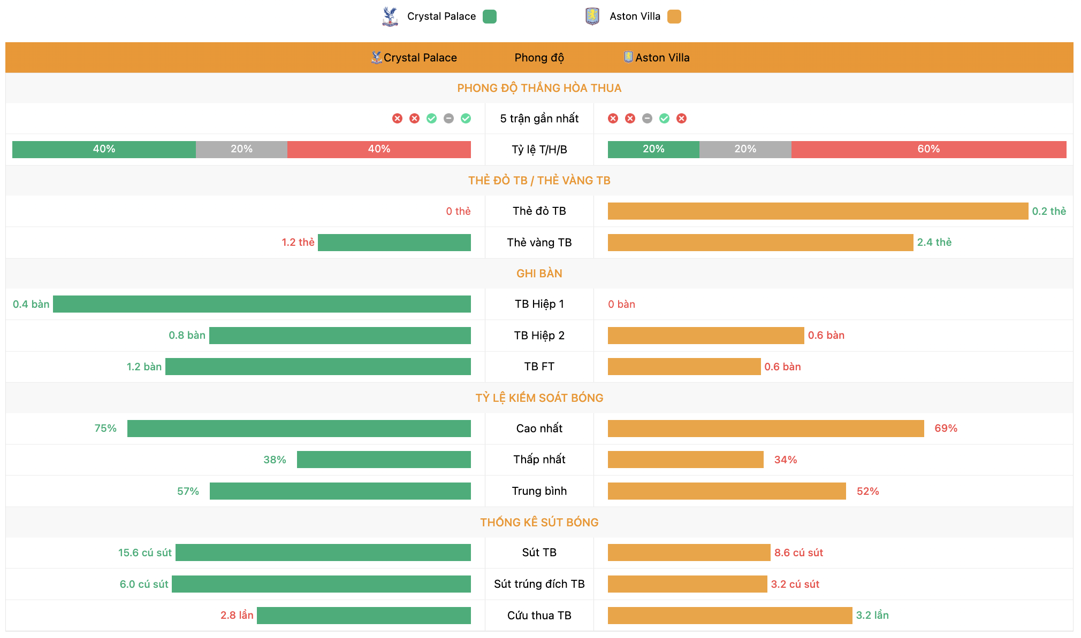The height and width of the screenshot is (638, 1081).
Task: Click Crystal Palace's 6.0 cú sút on-target bar
Action: coord(321,584)
